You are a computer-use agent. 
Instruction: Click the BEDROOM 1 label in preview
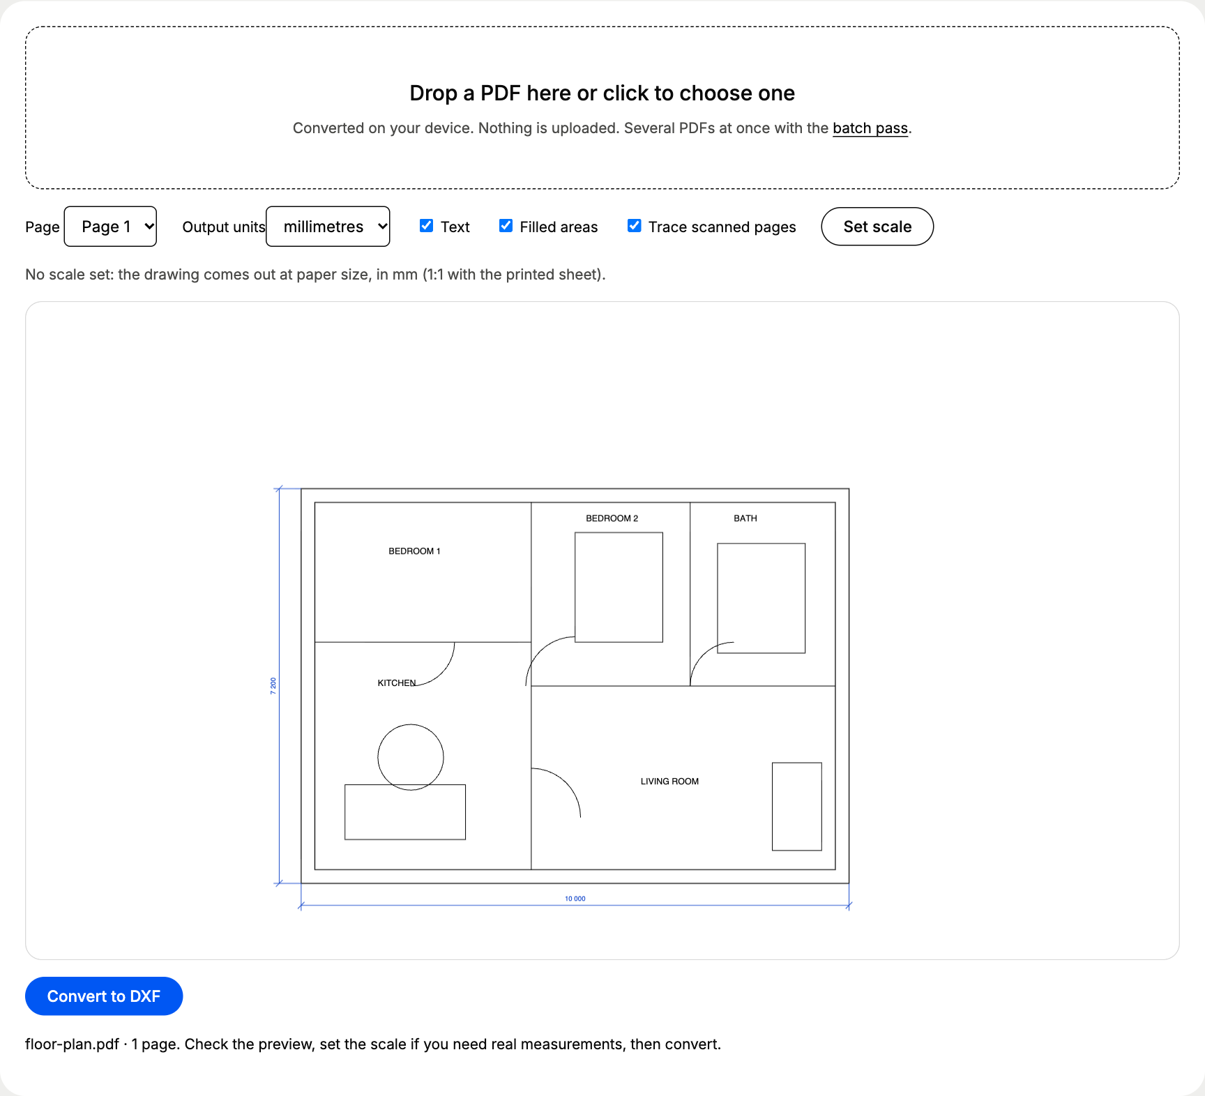(x=414, y=551)
